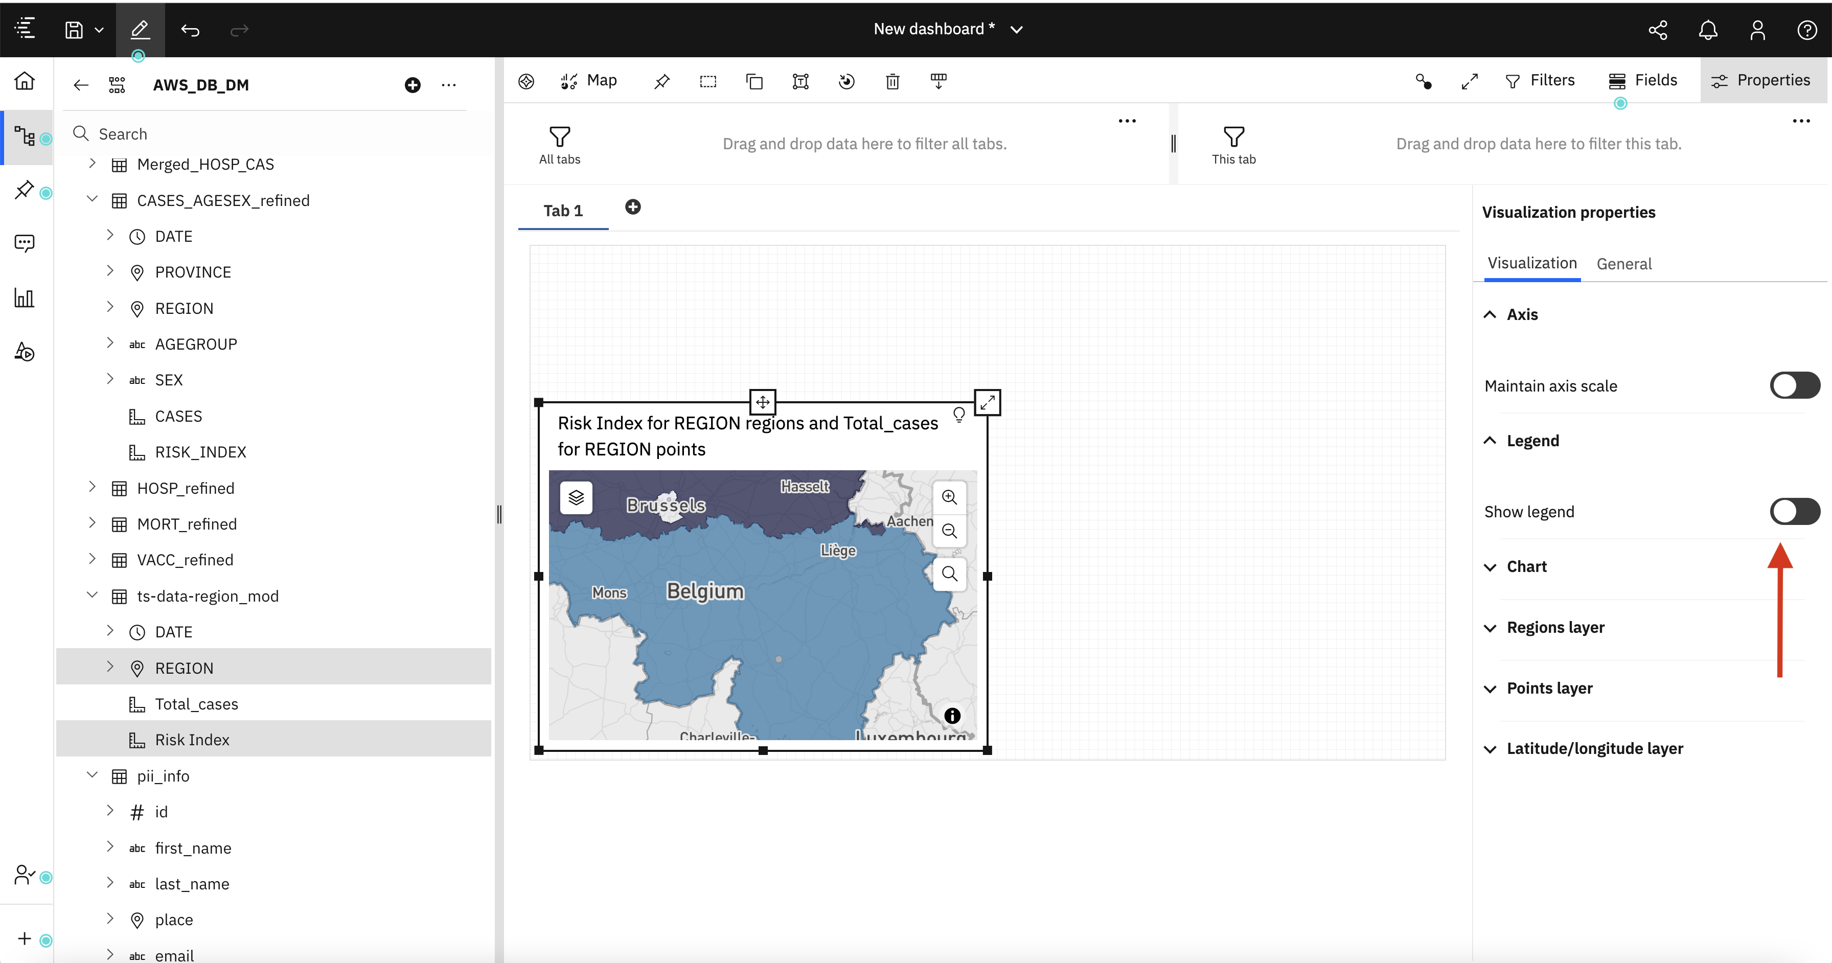Select the RISK_INDEX measure
Image resolution: width=1832 pixels, height=963 pixels.
200,452
